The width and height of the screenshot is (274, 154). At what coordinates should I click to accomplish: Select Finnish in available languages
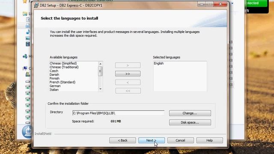[x=54, y=78]
